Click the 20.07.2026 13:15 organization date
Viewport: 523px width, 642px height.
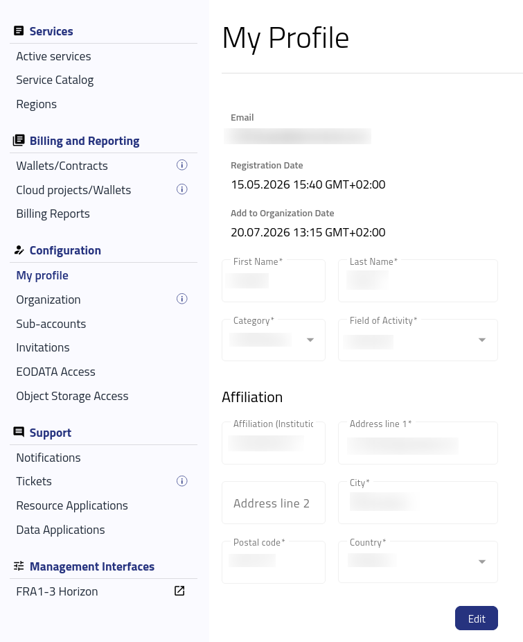[308, 232]
